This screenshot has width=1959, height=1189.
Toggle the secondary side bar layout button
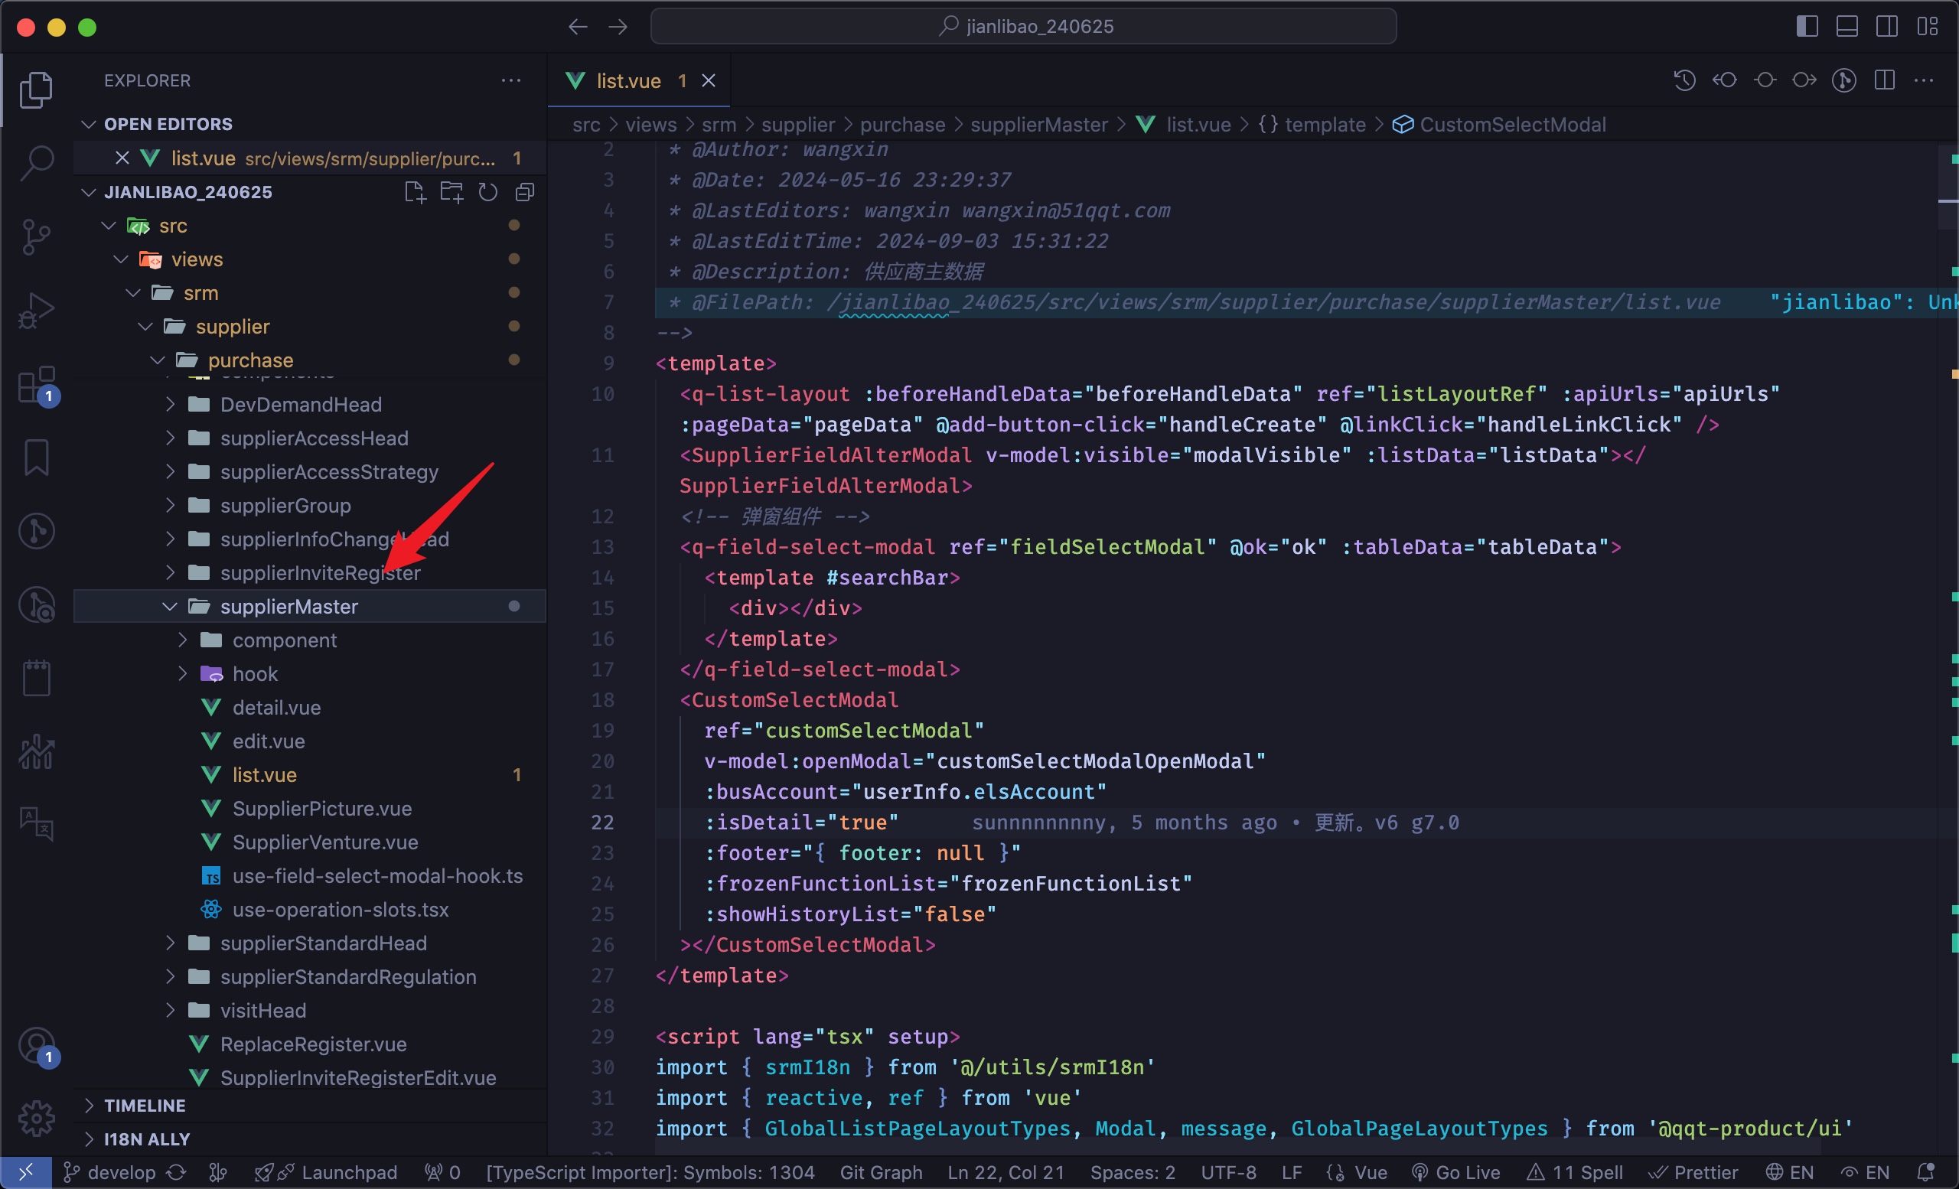(1886, 27)
